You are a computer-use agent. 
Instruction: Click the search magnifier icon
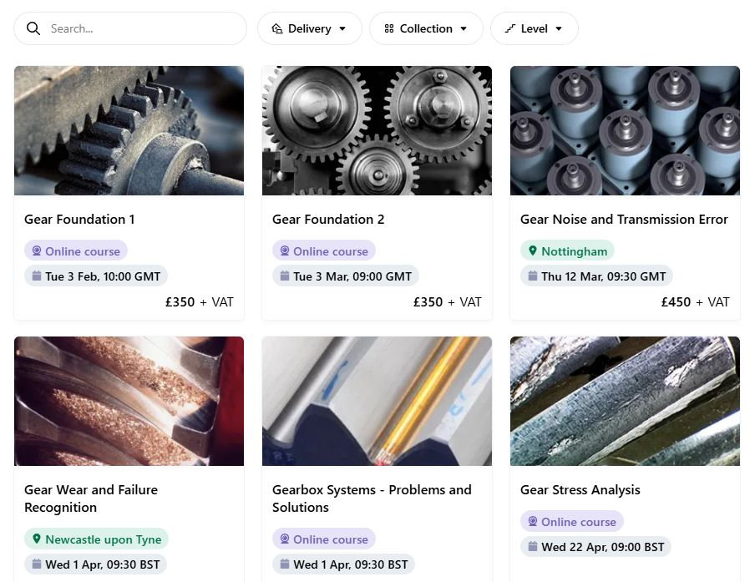[33, 28]
